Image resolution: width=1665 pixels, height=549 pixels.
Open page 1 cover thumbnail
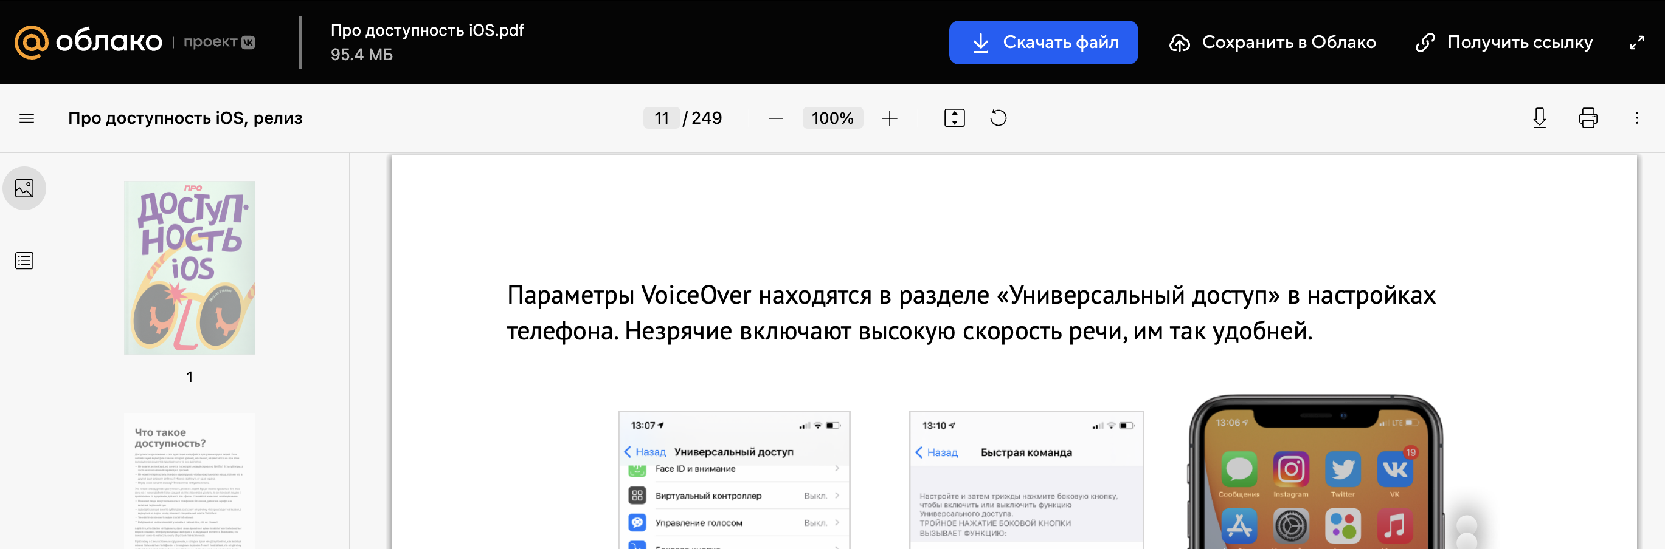[x=189, y=268]
